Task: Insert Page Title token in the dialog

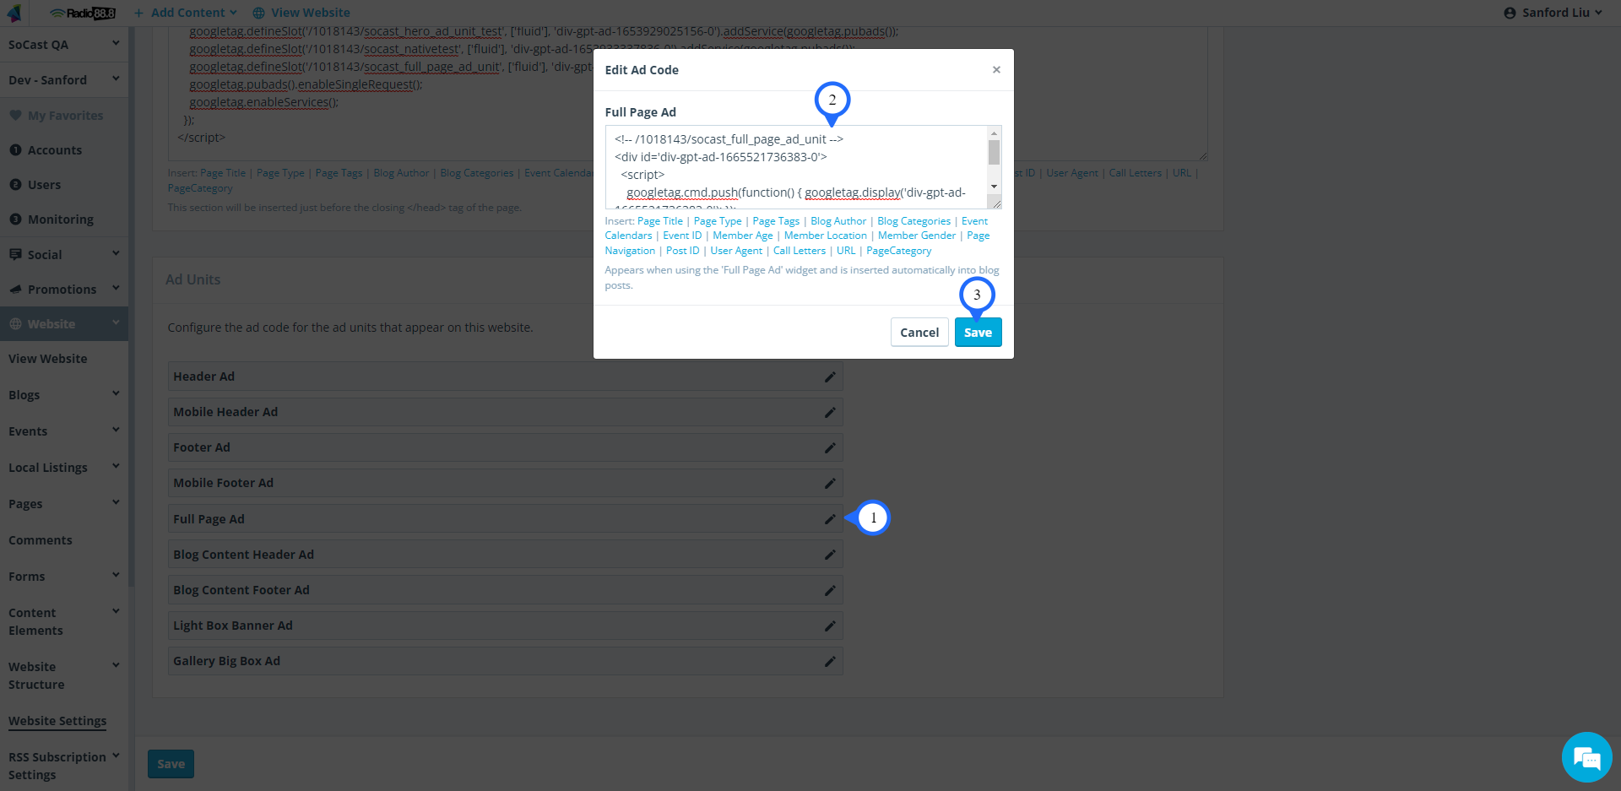Action: (x=660, y=221)
